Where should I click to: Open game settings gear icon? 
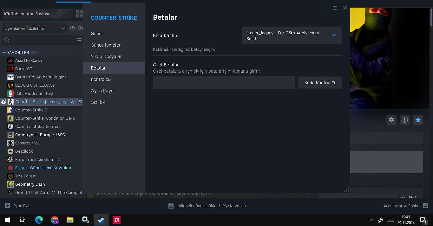[x=391, y=120]
